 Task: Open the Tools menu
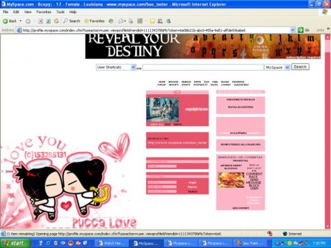tap(60, 12)
